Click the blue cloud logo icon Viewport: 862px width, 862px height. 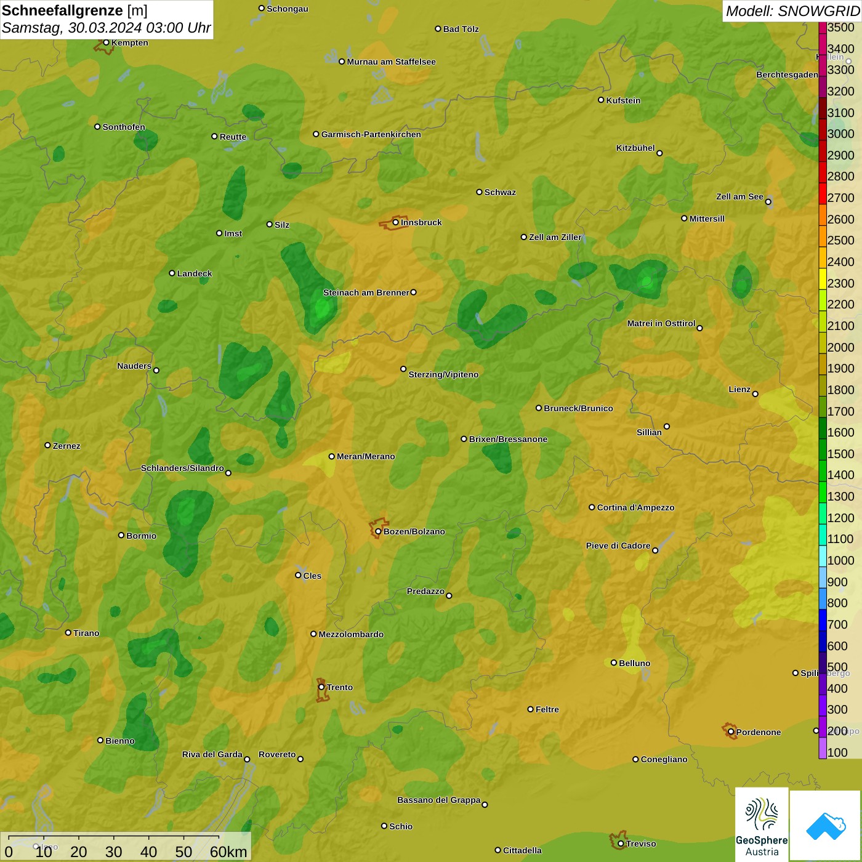click(x=826, y=826)
